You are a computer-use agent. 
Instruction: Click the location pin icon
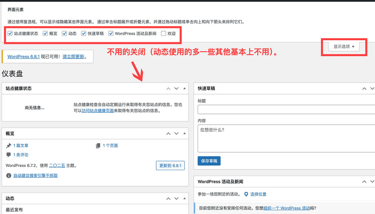click(x=246, y=194)
